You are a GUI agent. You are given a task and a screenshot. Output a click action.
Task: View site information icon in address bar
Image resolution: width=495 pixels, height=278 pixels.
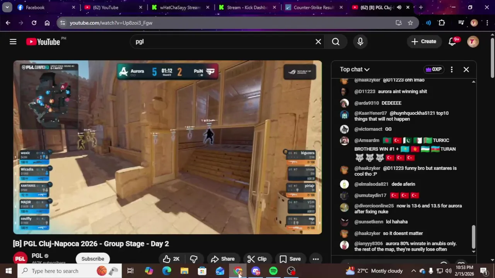63,23
